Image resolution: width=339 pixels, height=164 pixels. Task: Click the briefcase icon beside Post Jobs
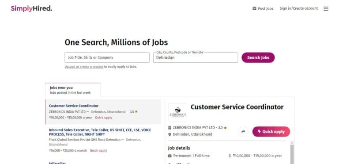(x=254, y=8)
